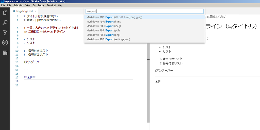Close the hogehoge.md editor tab
This screenshot has height=130, width=260.
(35, 11)
